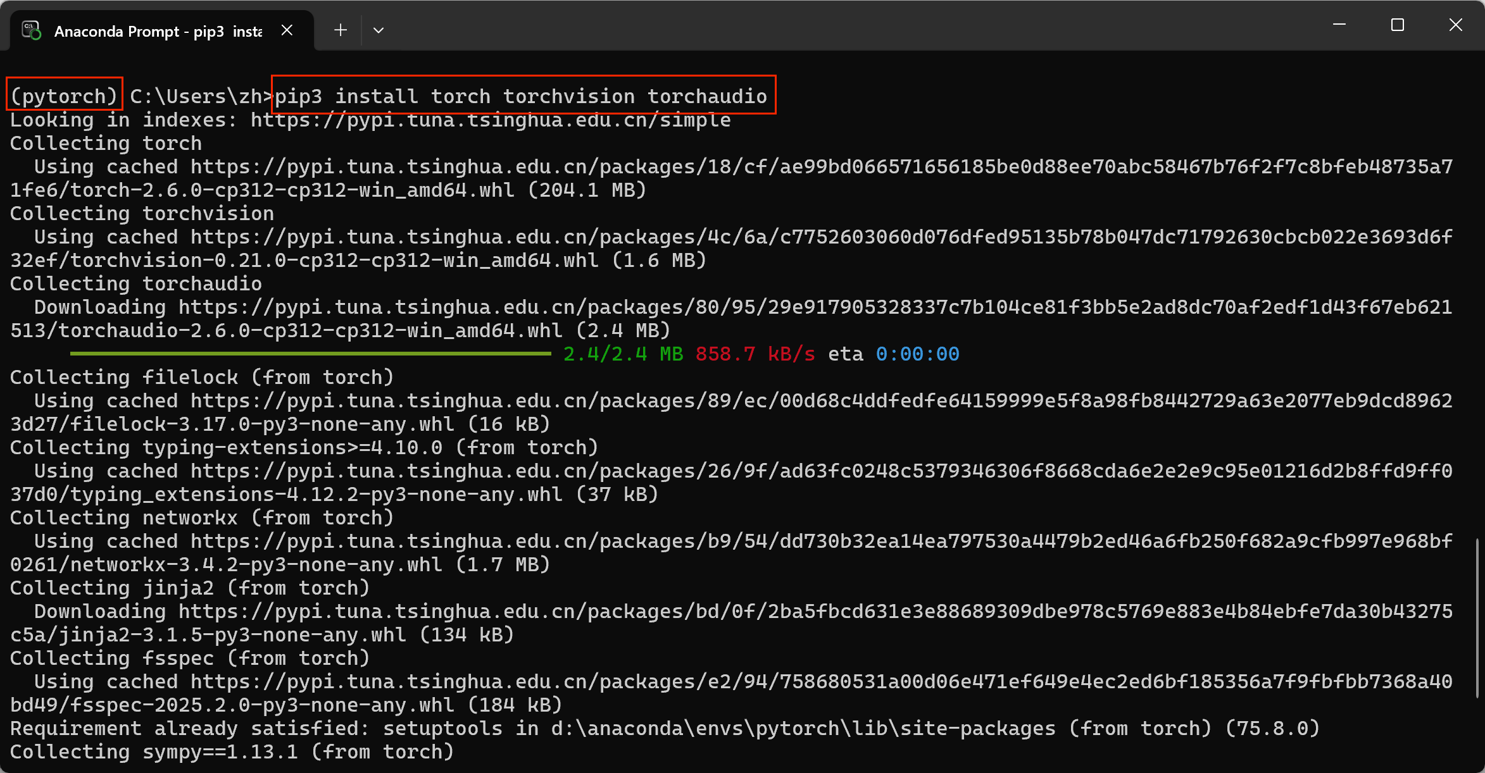
Task: Click the networkx-3.4.2 wheel filename
Action: click(256, 565)
